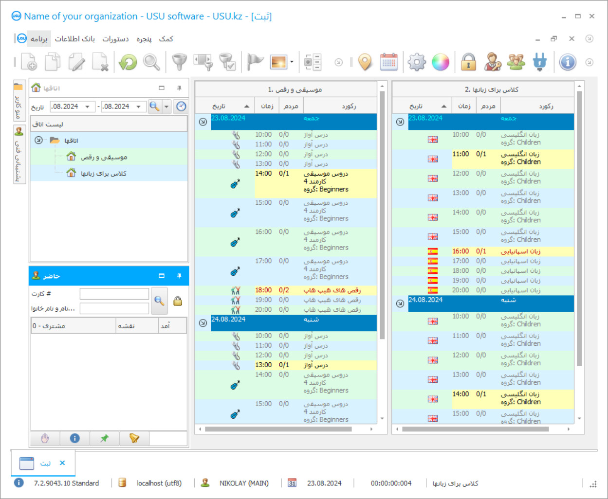This screenshot has height=499, width=608.
Task: Click the settings gear toolbar icon
Action: (417, 62)
